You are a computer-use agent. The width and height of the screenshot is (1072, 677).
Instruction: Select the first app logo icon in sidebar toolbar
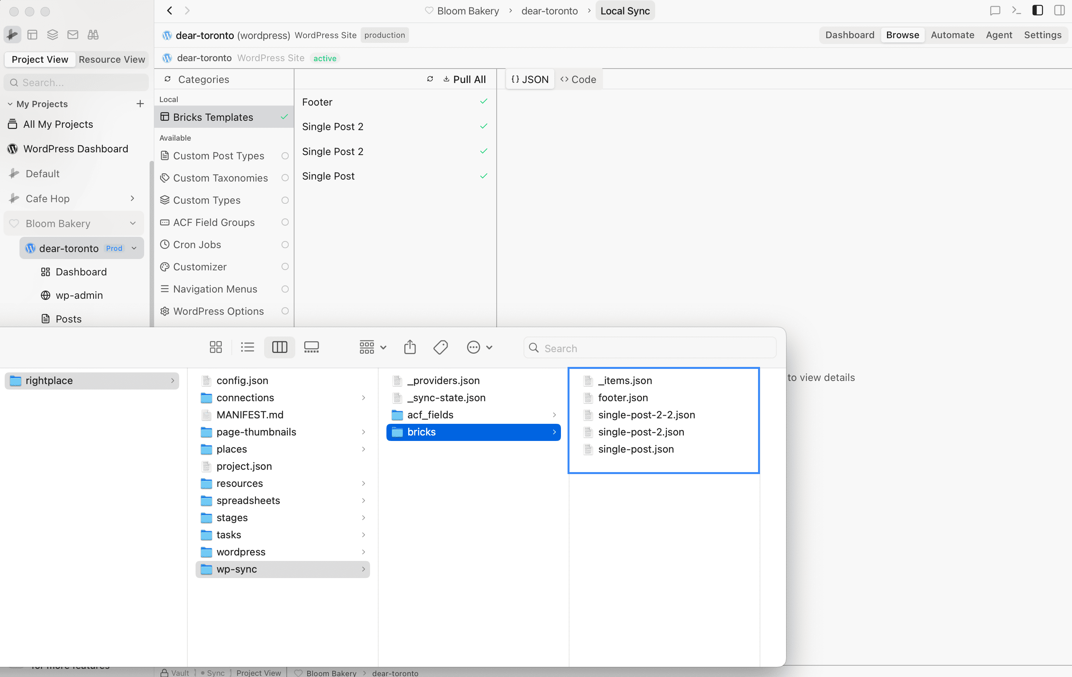click(12, 35)
